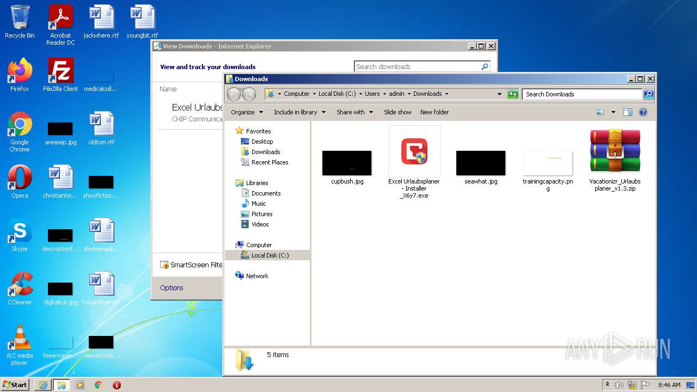The image size is (697, 392).
Task: Select Vacationizr_Urlaubsplaner_v1.3.zip archive
Action: coord(615,160)
